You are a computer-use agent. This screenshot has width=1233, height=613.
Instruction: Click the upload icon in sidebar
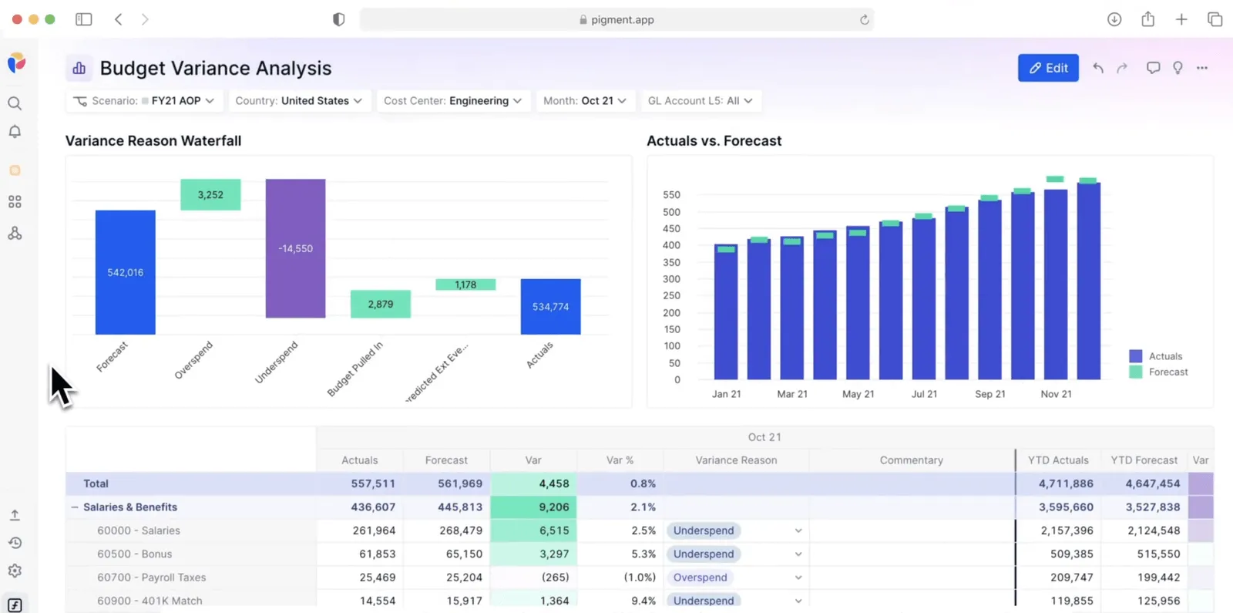tap(15, 515)
